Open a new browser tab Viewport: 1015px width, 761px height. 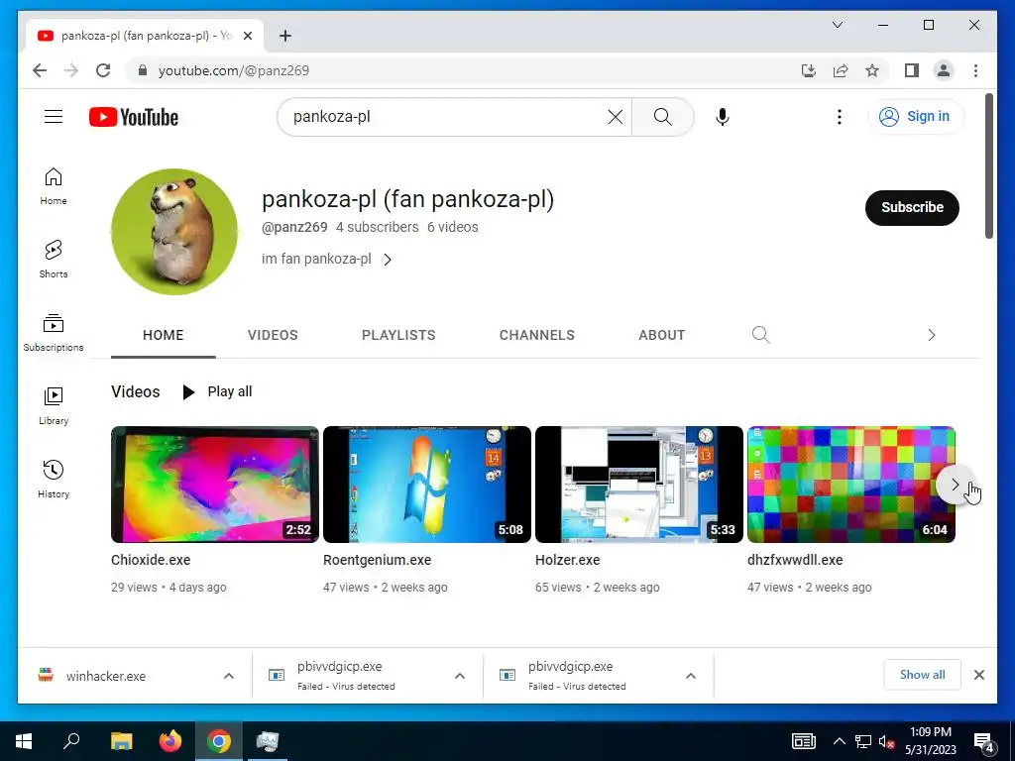(285, 36)
